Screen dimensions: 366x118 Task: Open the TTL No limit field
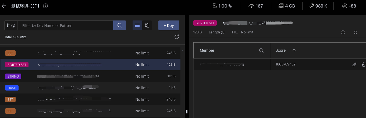click(x=247, y=32)
